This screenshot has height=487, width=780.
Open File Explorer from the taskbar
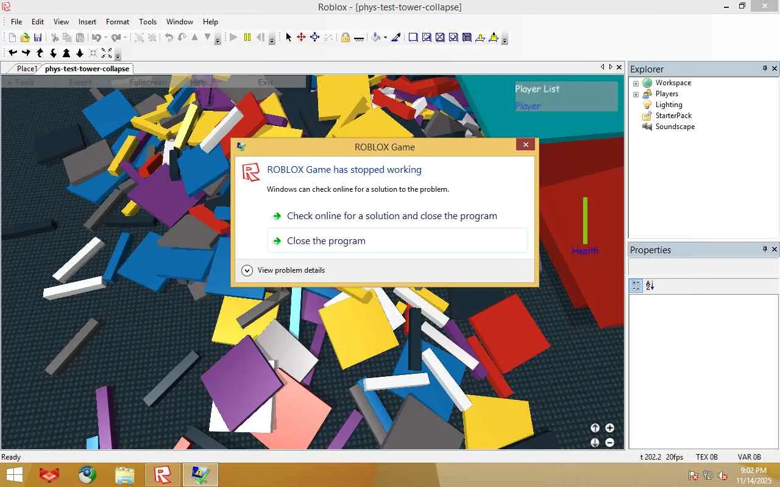(125, 475)
